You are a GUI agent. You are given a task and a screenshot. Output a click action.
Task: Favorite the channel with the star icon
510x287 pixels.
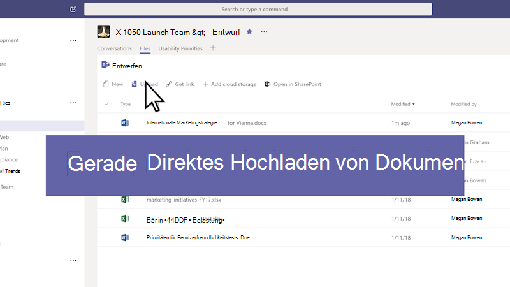249,31
